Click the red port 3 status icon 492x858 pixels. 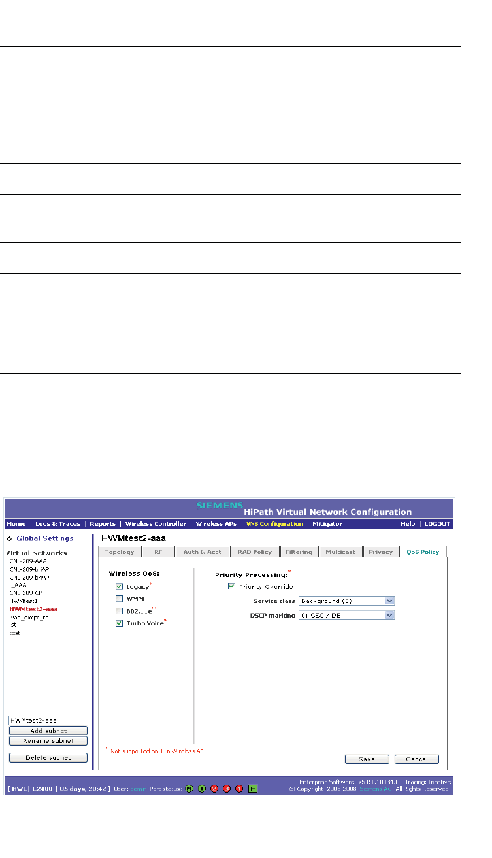click(227, 788)
